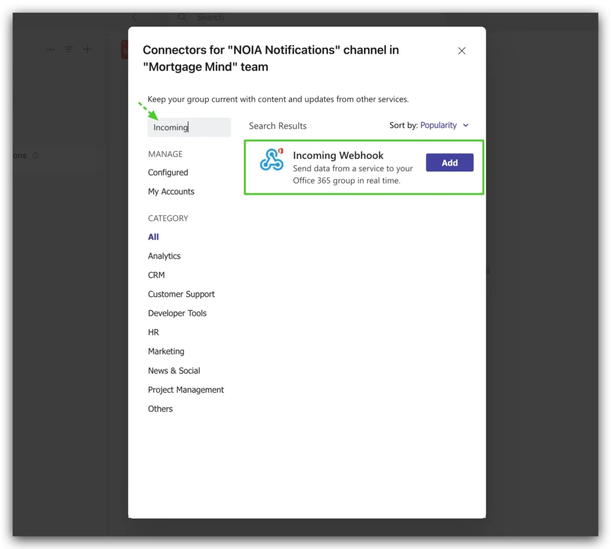Open the ellipsis more options menu
Screen dimensions: 611x549
tap(50, 50)
